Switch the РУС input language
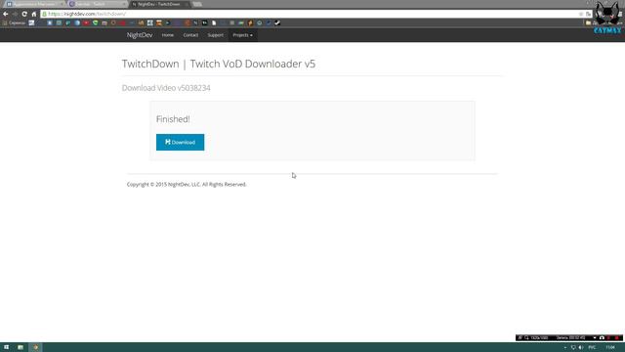 pos(592,348)
